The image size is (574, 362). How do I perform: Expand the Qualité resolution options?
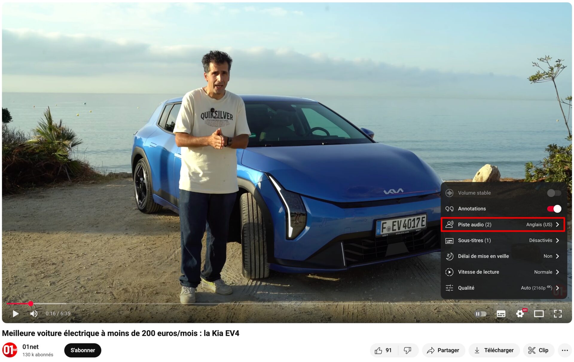pyautogui.click(x=503, y=288)
